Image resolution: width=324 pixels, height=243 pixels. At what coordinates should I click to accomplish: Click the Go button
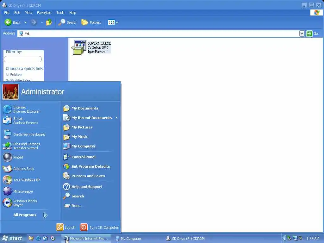click(312, 34)
